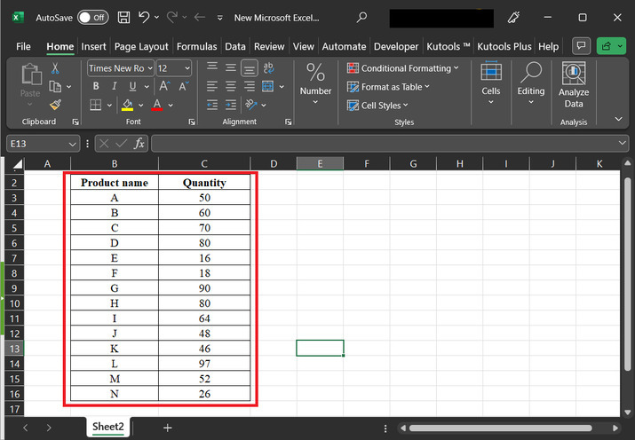The height and width of the screenshot is (440, 635).
Task: Toggle Italic formatting
Action: pyautogui.click(x=114, y=86)
